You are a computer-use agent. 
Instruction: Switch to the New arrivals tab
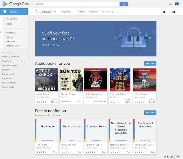(107, 12)
